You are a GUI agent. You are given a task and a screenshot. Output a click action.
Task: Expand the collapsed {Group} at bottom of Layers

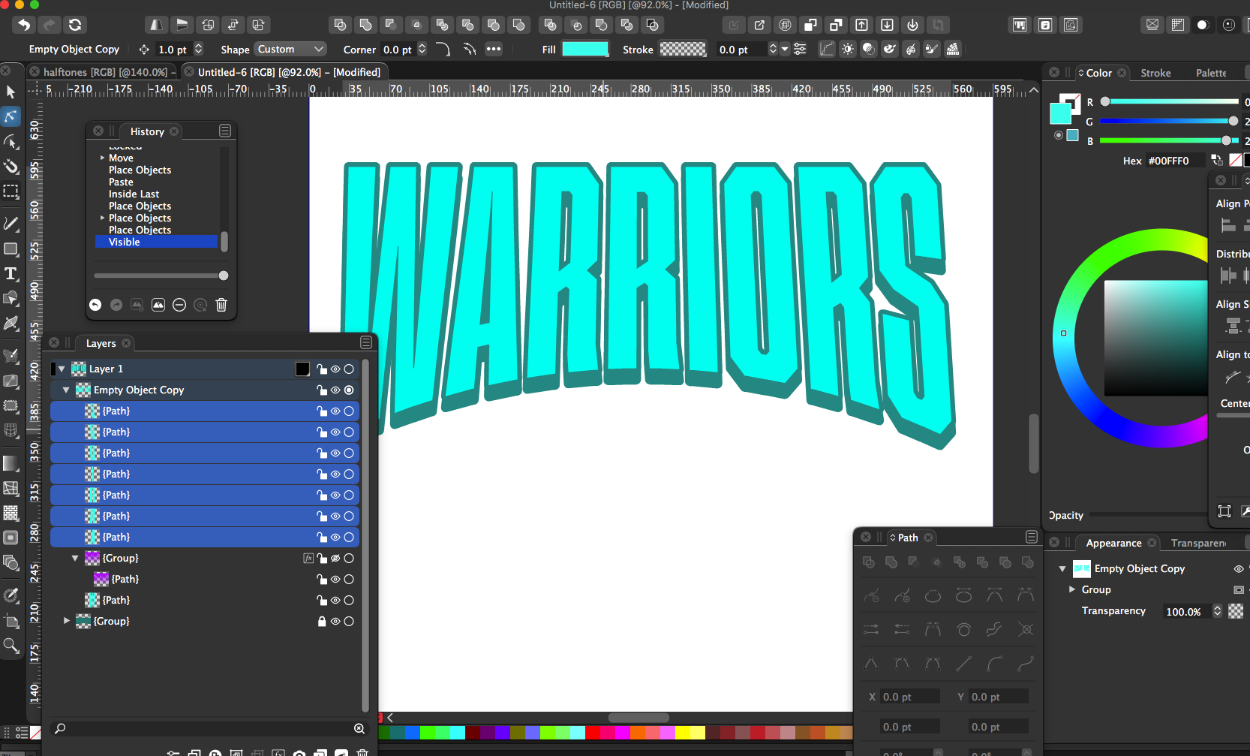click(67, 622)
